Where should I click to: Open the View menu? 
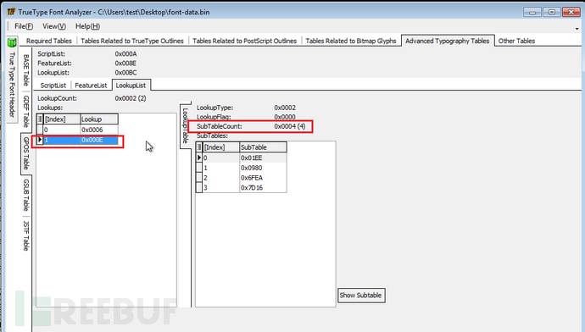[54, 26]
